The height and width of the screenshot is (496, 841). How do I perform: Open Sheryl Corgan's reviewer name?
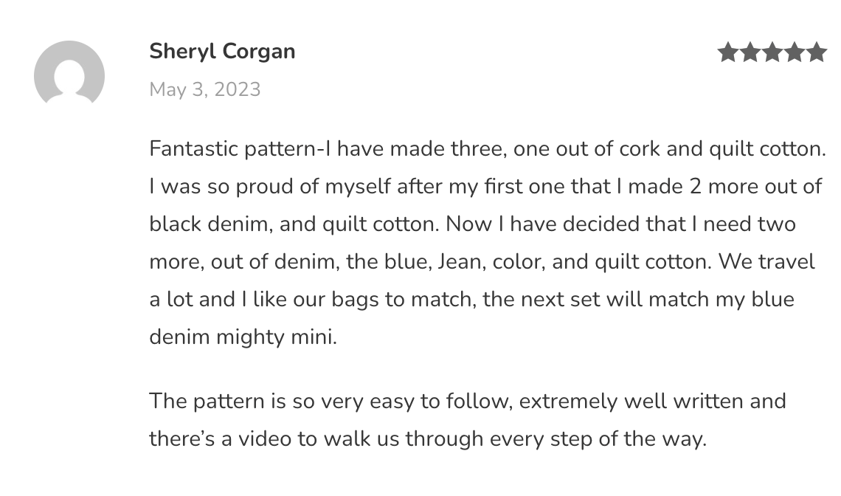222,52
